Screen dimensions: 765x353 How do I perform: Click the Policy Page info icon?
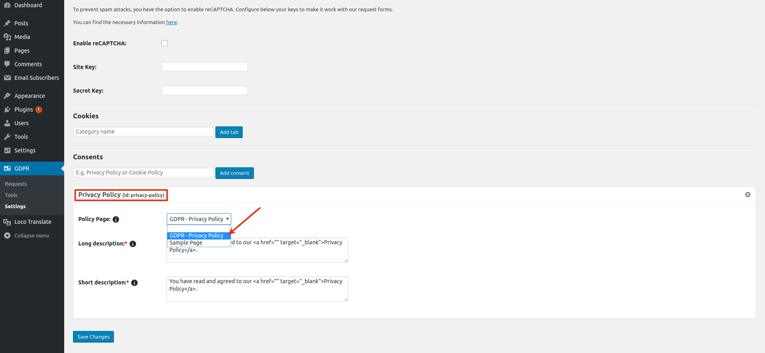click(x=116, y=219)
